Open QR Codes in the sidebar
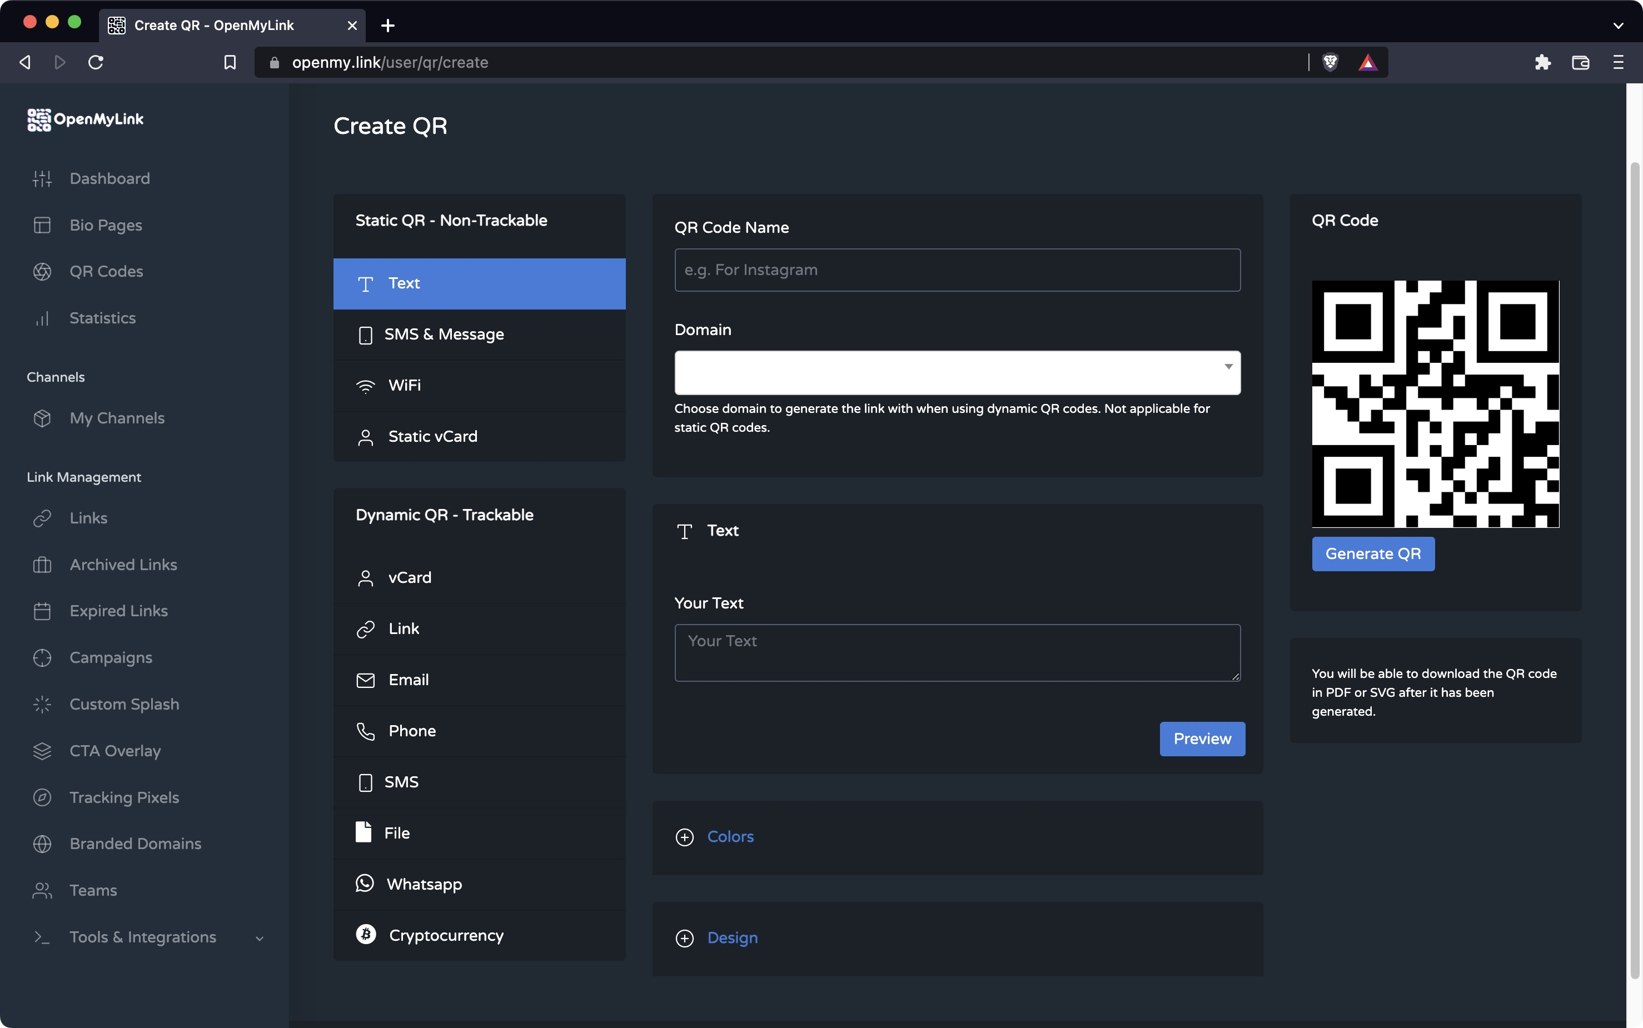 [106, 271]
